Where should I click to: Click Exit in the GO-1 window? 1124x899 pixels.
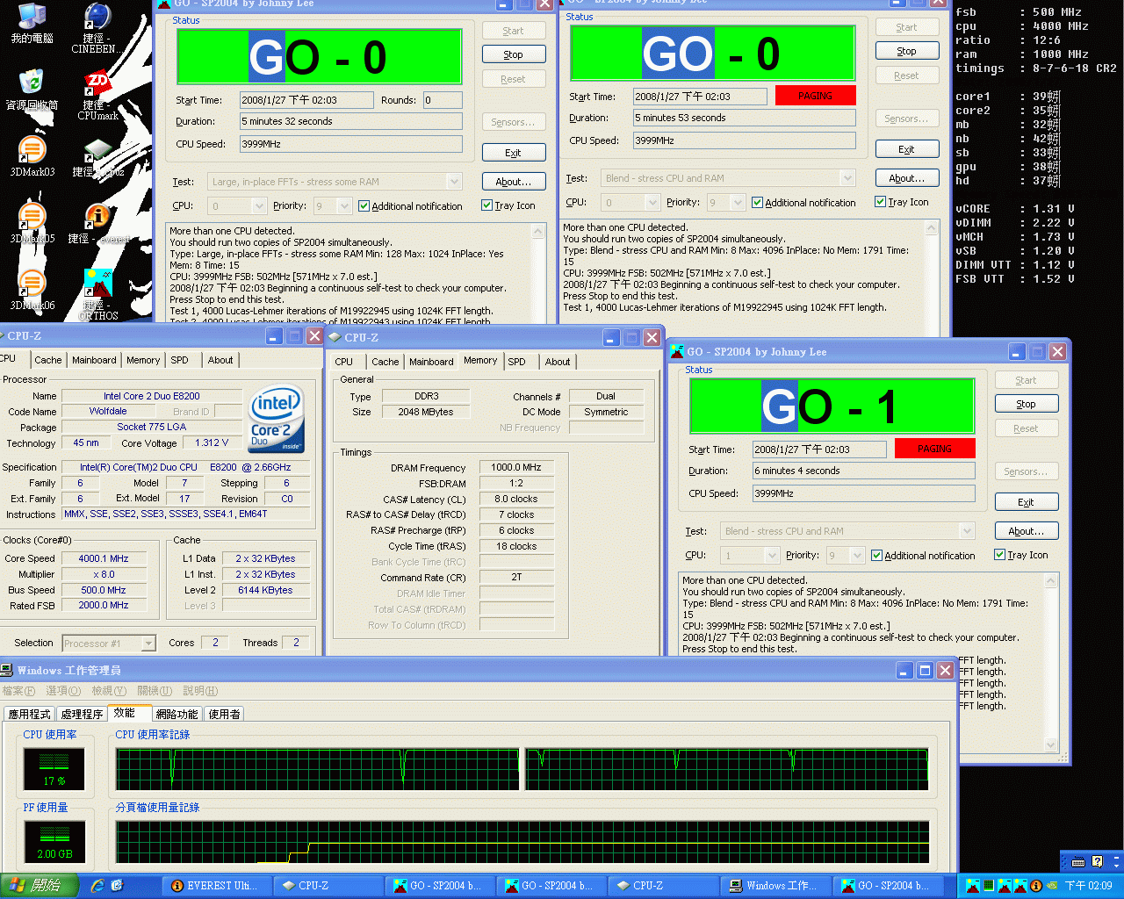click(1027, 502)
